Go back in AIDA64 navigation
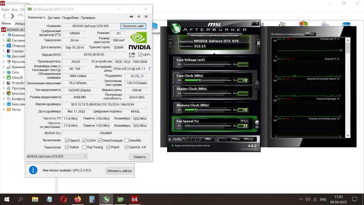The image size is (364, 205). pos(4,16)
